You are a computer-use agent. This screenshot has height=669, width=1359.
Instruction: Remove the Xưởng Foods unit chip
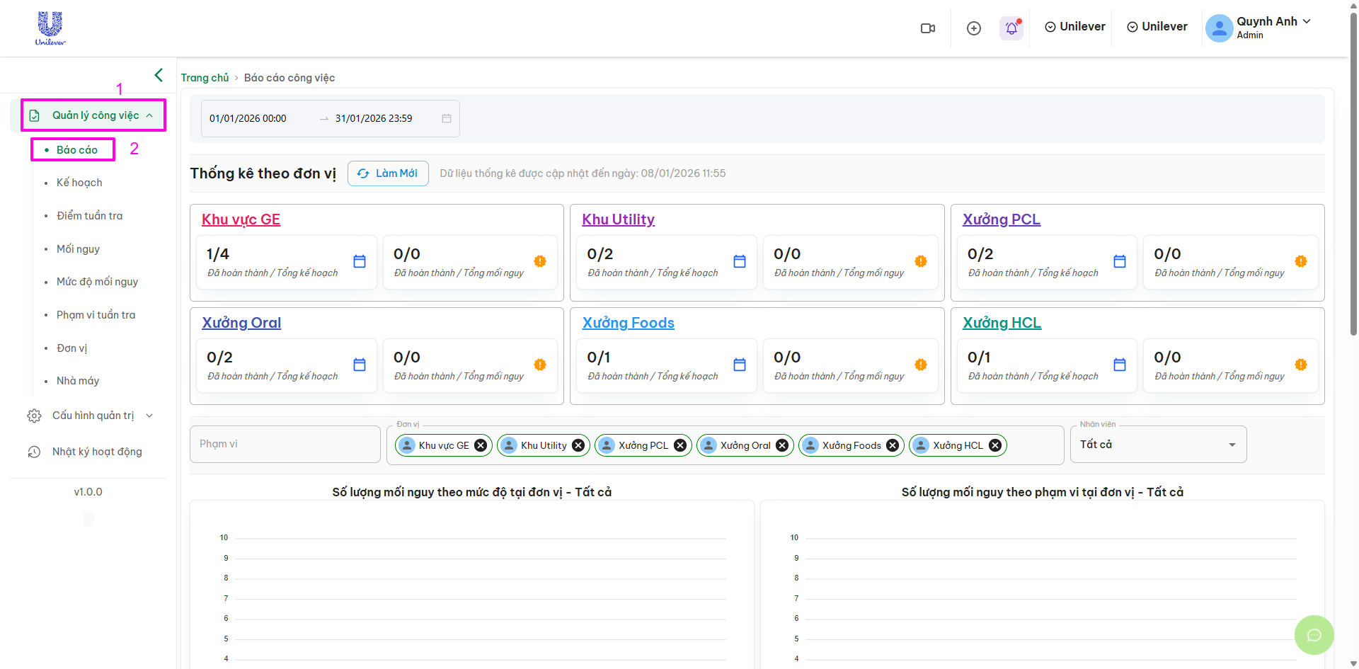[x=893, y=445]
